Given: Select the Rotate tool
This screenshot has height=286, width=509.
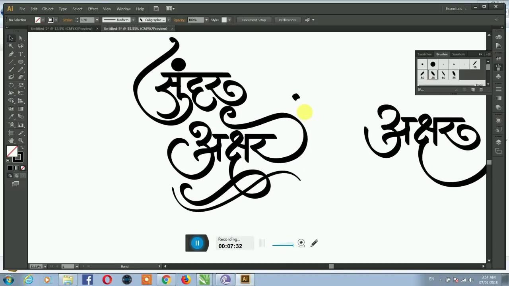Looking at the screenshot, I should click(11, 85).
